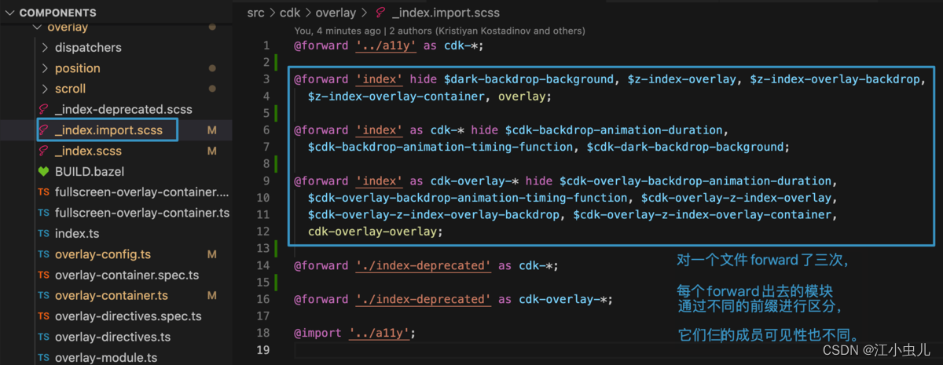Select src in the breadcrumb

click(x=255, y=13)
